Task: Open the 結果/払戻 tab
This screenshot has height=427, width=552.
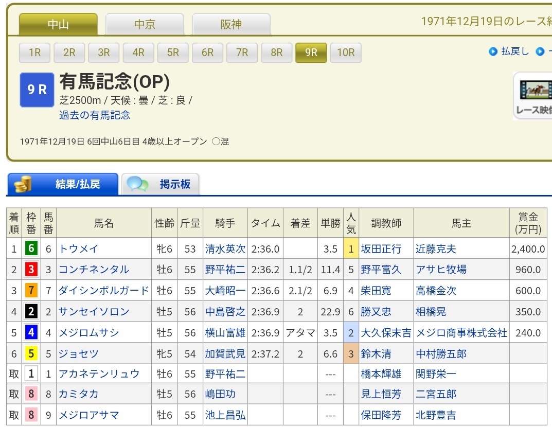Action: 63,184
